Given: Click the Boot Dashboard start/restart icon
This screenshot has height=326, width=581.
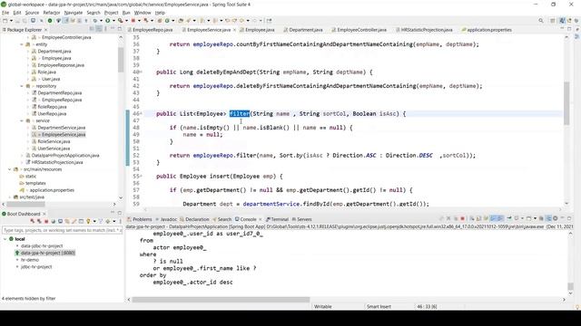Looking at the screenshot, I should point(33,221).
